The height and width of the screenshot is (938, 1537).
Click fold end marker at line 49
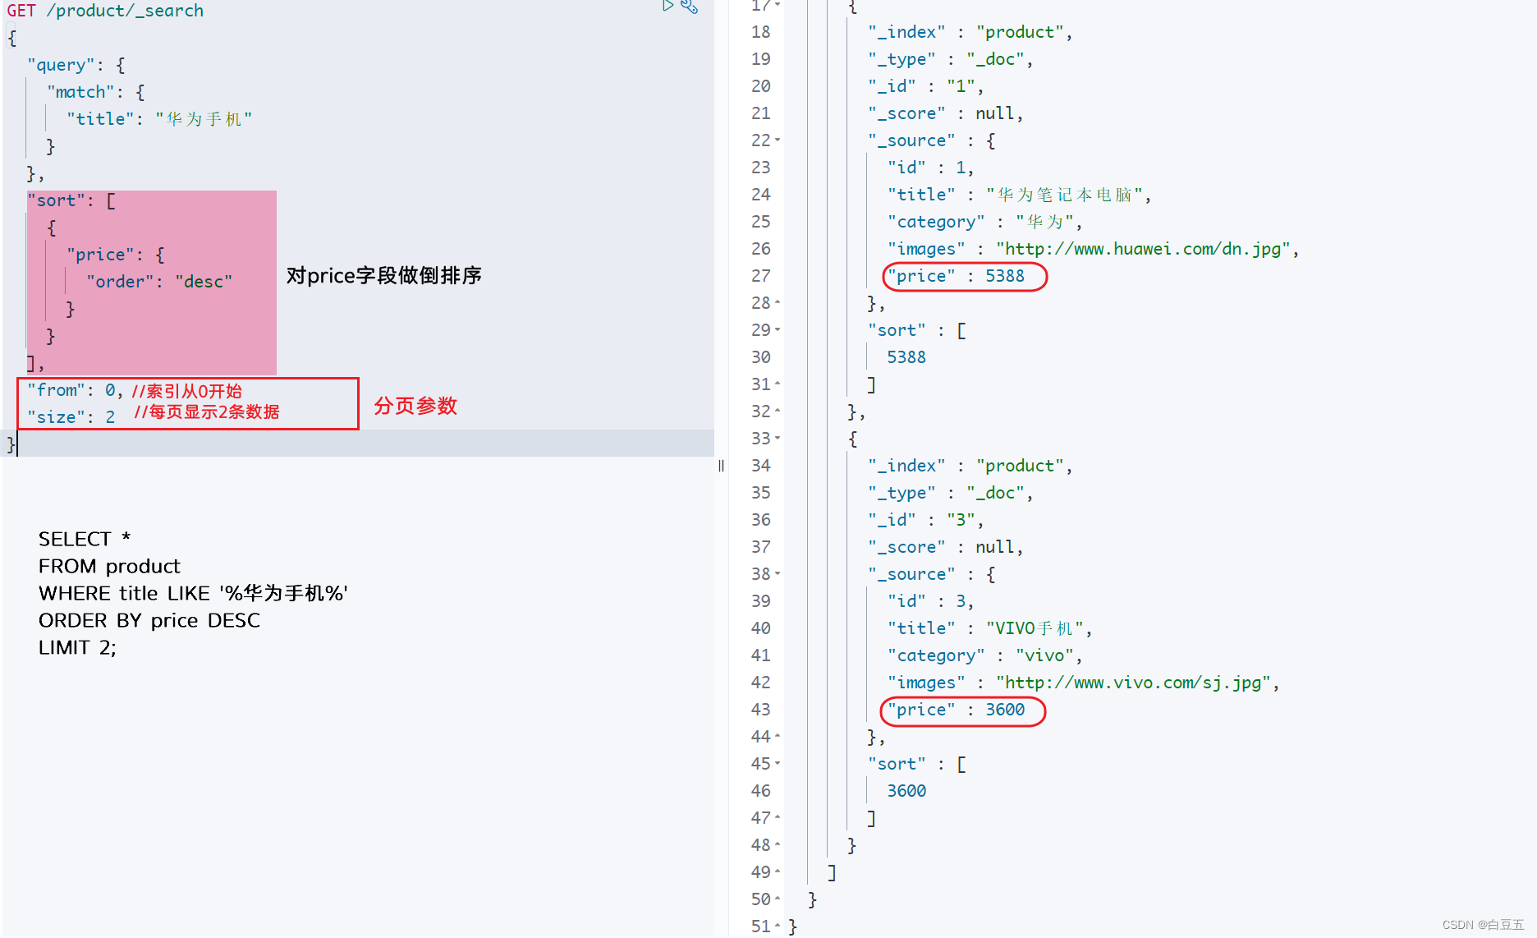tap(778, 872)
